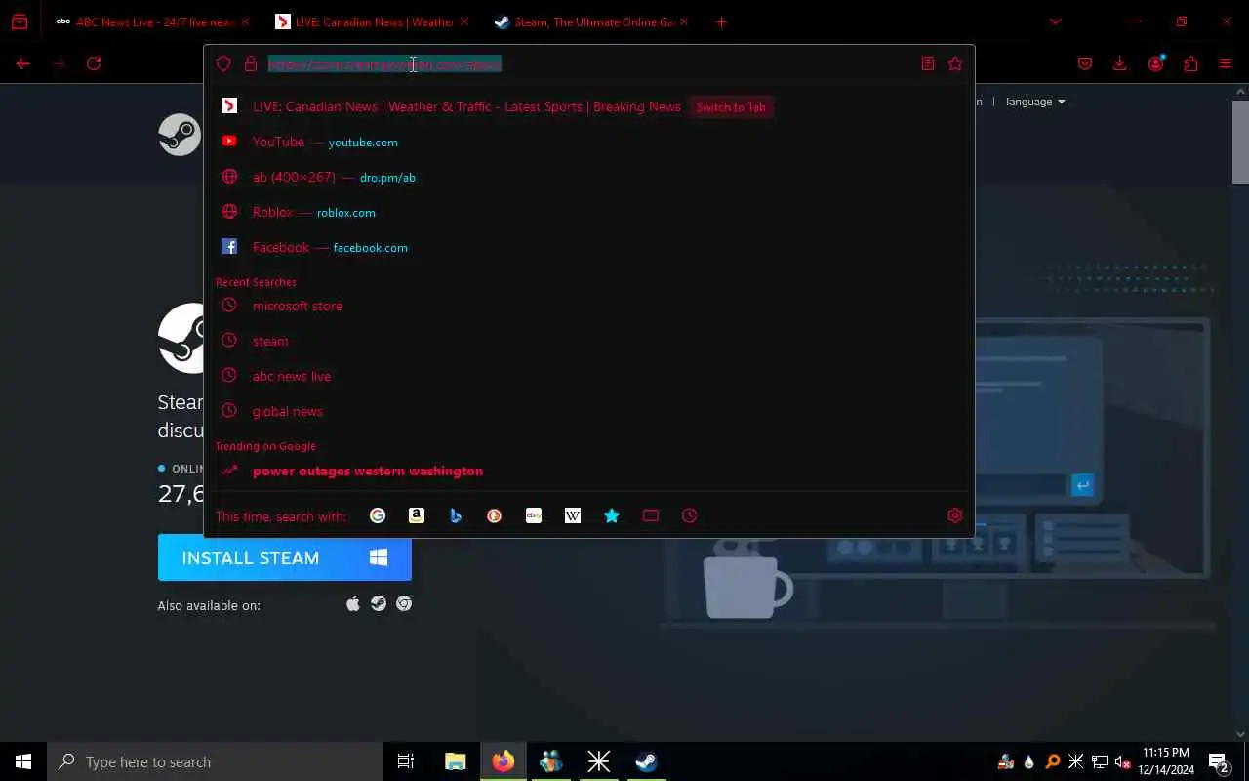Image resolution: width=1249 pixels, height=781 pixels.
Task: Click the INSTALL STEAM button
Action: click(x=285, y=557)
